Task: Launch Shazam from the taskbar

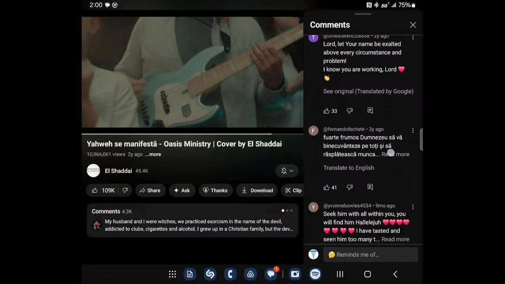Action: click(210, 274)
